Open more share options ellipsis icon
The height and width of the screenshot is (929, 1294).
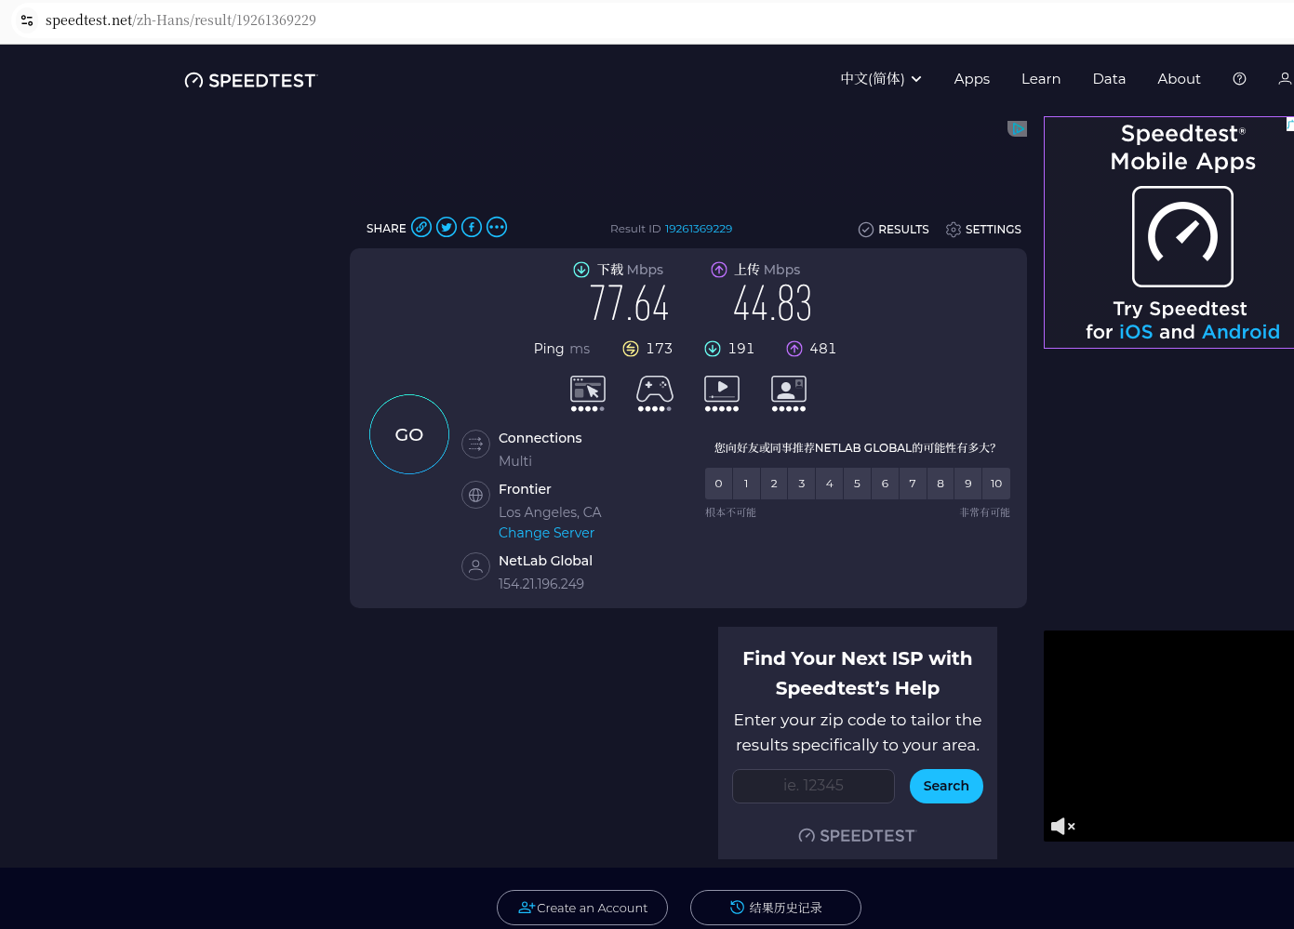coord(497,227)
